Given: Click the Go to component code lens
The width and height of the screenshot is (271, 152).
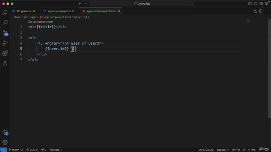Looking at the screenshot, I should point(40,22).
